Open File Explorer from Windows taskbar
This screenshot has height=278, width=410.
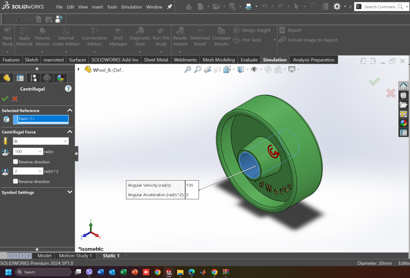click(x=180, y=272)
